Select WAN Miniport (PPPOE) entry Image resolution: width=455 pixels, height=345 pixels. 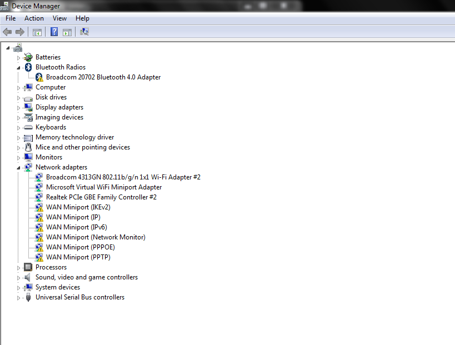click(x=81, y=247)
